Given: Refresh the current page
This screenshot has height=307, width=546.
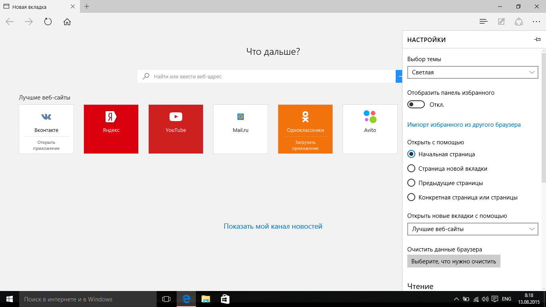Looking at the screenshot, I should pos(48,22).
